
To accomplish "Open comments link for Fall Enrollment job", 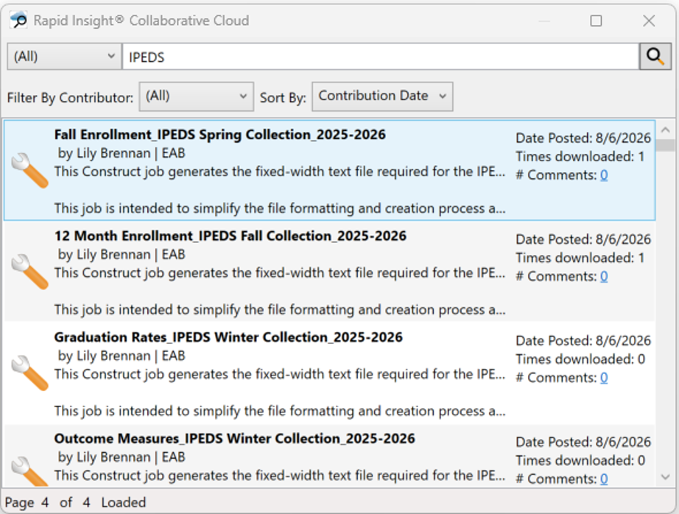I will point(604,175).
